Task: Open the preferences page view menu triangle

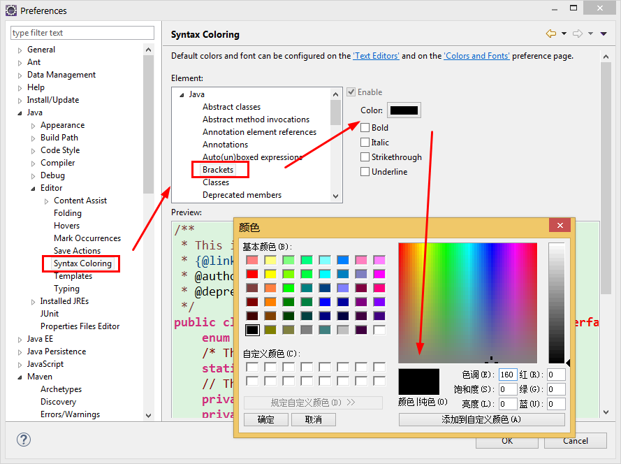Action: (604, 34)
